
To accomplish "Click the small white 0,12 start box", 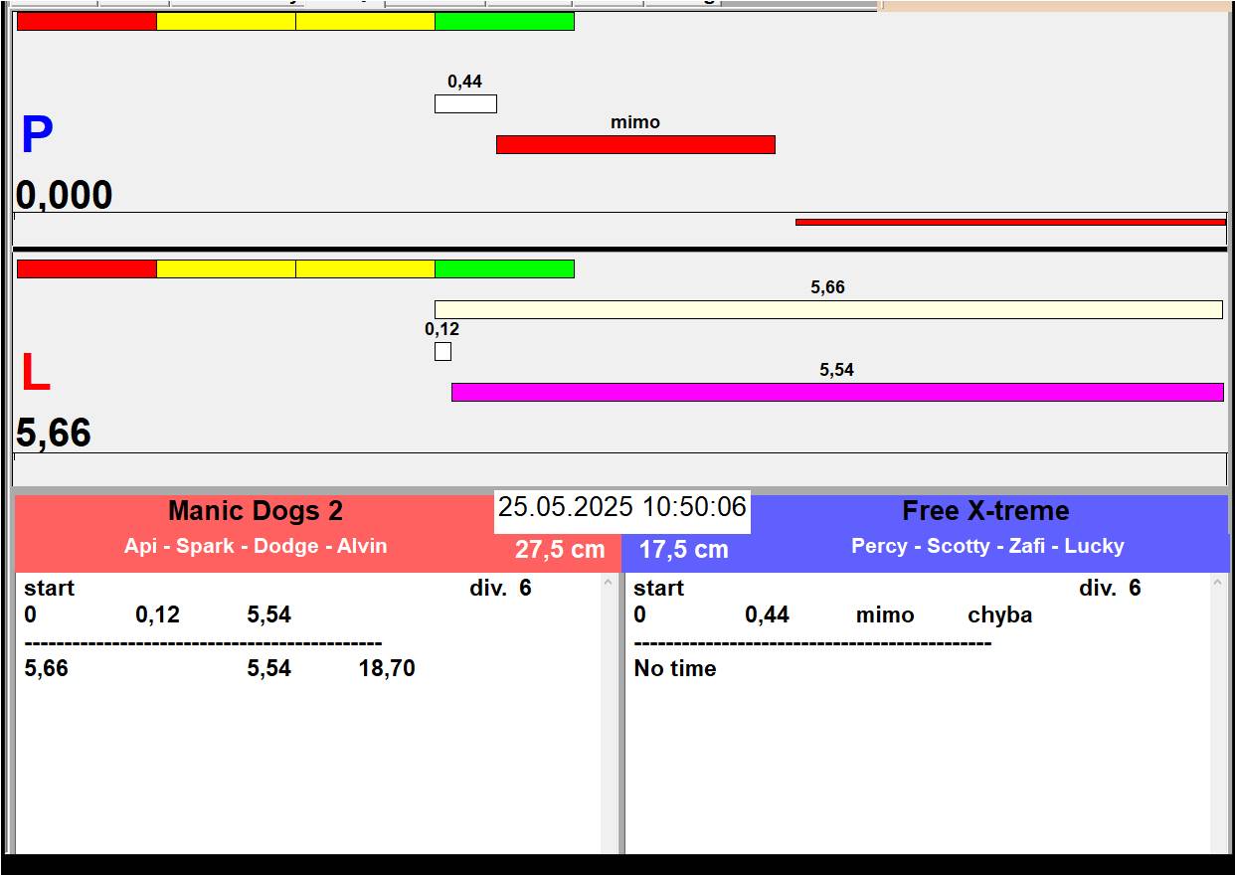I will point(442,351).
